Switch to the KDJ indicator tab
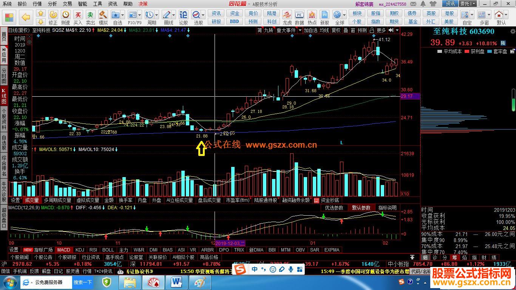Screen dimensions: 516x290 coord(80,250)
